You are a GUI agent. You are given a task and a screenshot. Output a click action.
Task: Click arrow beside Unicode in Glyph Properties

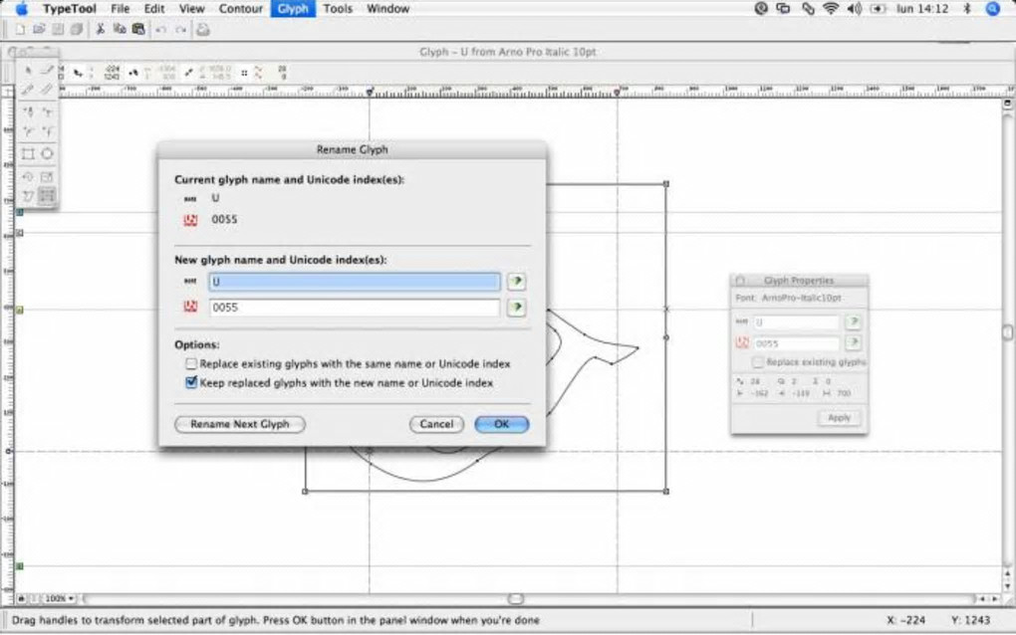tap(854, 342)
